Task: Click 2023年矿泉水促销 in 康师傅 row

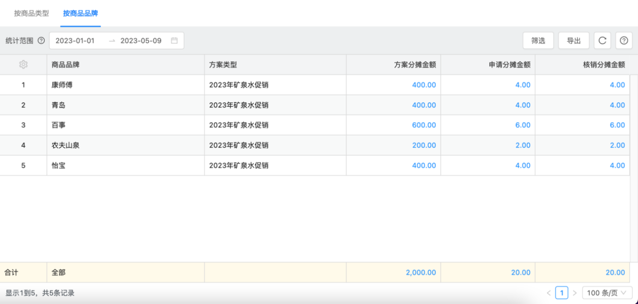Action: click(239, 85)
